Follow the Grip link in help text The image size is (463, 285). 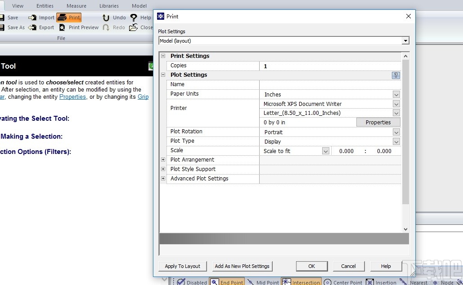tap(143, 97)
